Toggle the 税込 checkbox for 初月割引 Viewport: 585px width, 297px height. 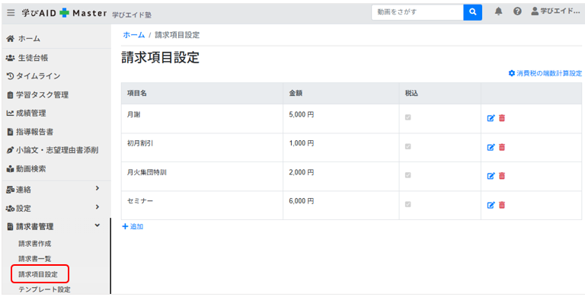[x=408, y=147]
